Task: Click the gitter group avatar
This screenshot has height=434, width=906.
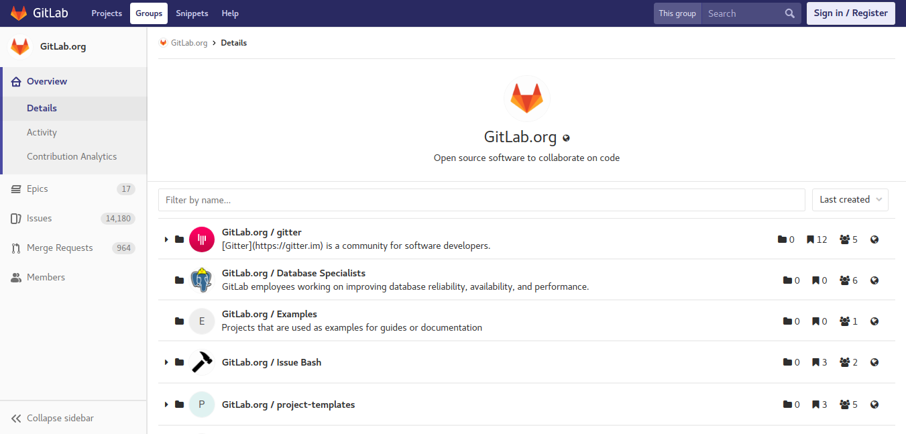Action: coord(202,239)
